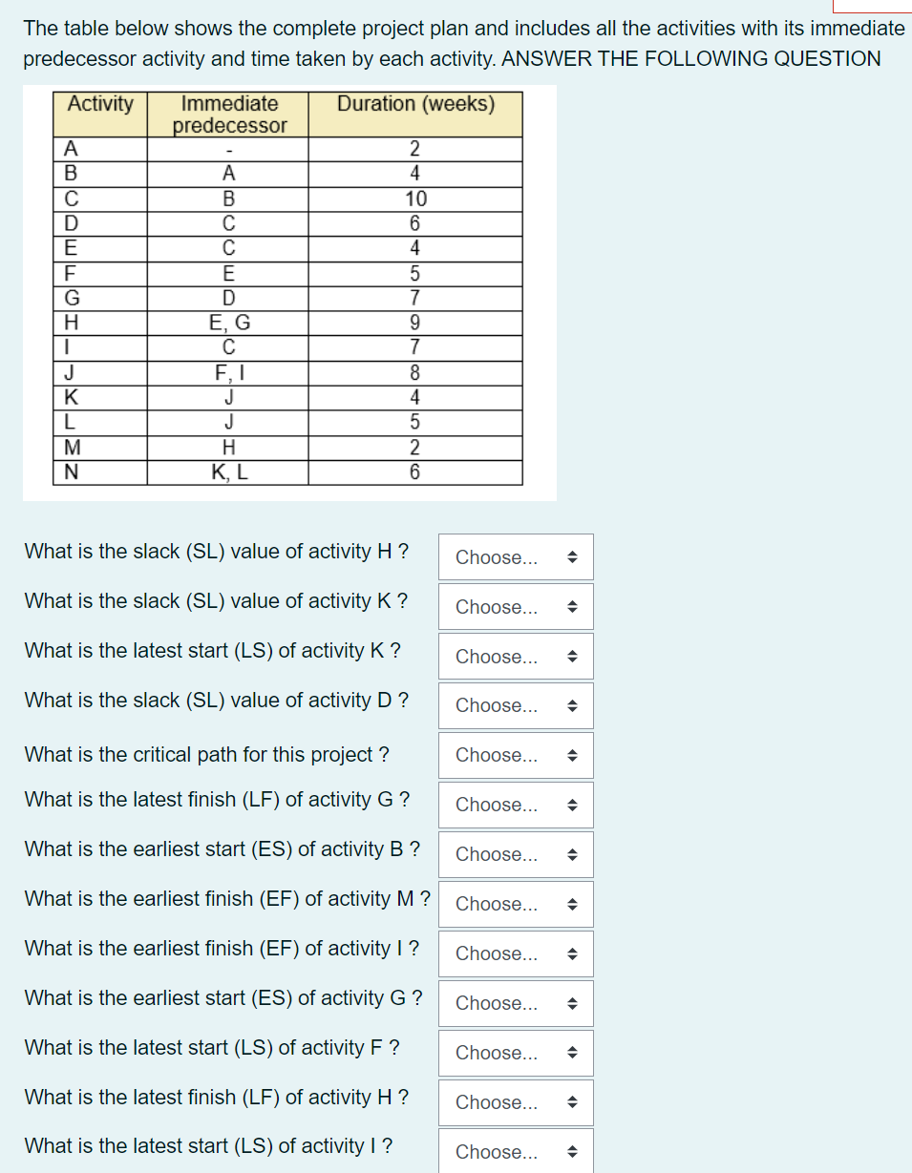The height and width of the screenshot is (1173, 912).
Task: Select the Activity column header in the table
Action: [98, 104]
